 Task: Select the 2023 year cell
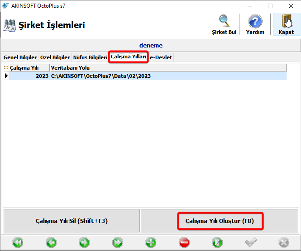tap(29, 76)
